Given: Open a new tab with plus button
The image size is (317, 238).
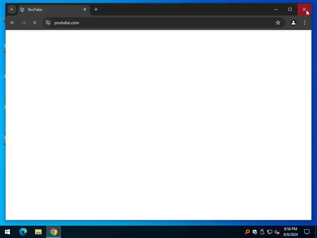Looking at the screenshot, I should [x=96, y=9].
